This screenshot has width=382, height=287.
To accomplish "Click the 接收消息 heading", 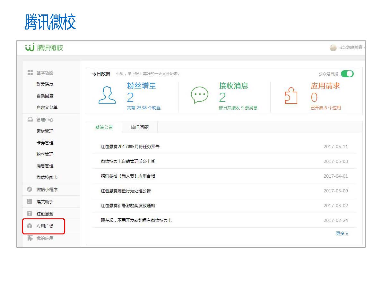I will click(233, 86).
